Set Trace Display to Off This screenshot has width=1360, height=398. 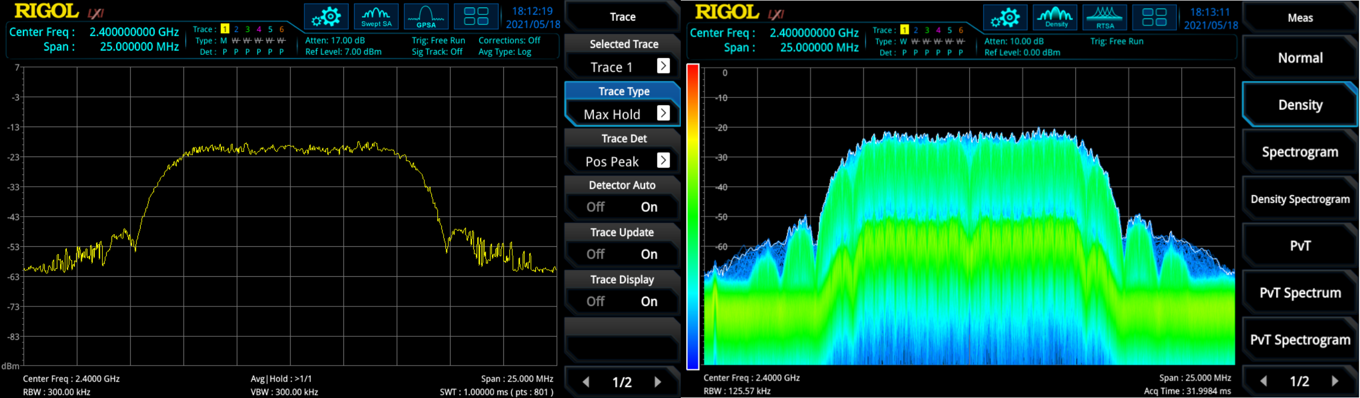pyautogui.click(x=595, y=302)
